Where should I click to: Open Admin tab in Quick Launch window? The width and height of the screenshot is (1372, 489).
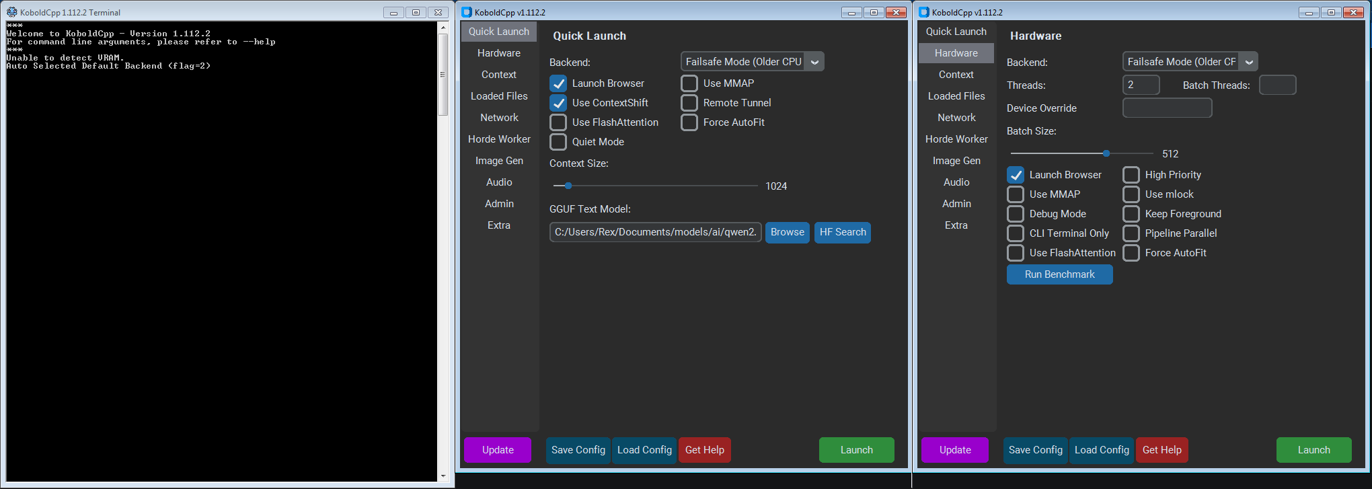[x=499, y=204]
